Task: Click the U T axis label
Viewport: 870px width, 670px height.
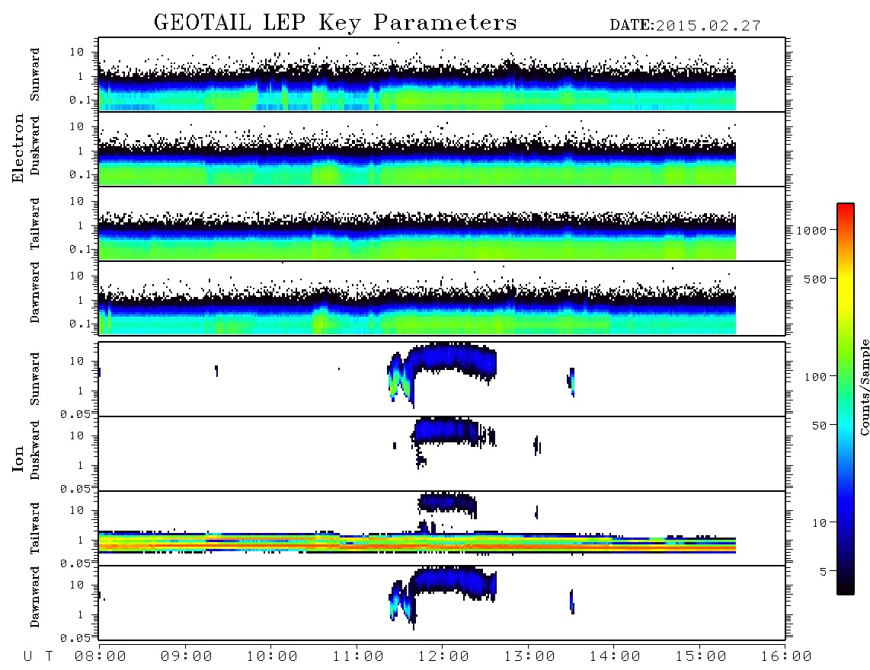Action: pyautogui.click(x=38, y=656)
